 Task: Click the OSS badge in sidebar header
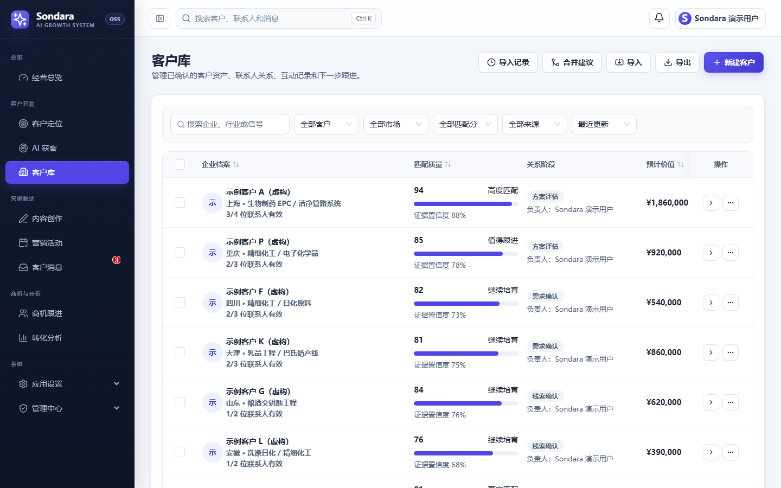(115, 20)
